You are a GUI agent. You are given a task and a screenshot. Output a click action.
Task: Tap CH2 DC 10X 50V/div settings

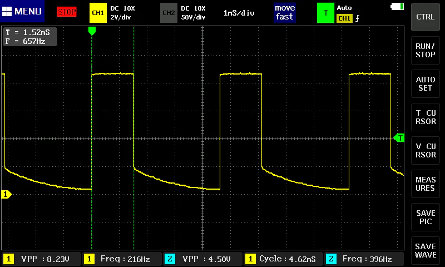tap(193, 13)
